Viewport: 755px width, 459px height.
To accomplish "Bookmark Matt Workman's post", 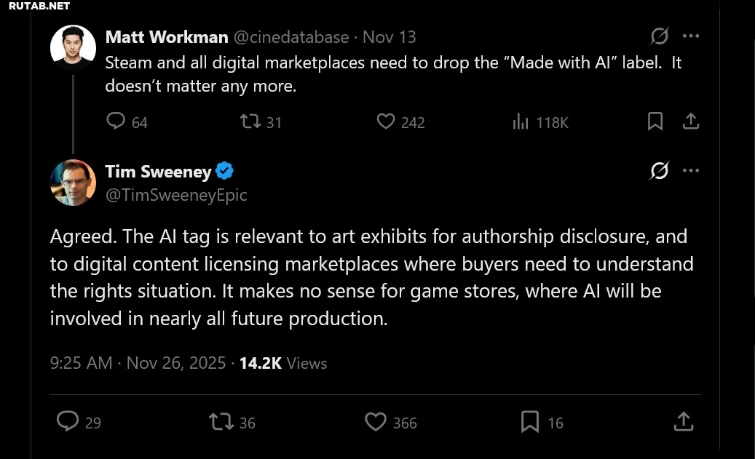I will coord(655,121).
